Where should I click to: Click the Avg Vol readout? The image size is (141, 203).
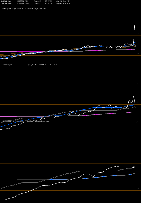click(x=63, y=1)
